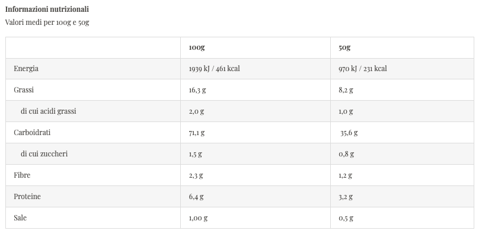
Task: Select the Grassi row label
Action: click(24, 90)
